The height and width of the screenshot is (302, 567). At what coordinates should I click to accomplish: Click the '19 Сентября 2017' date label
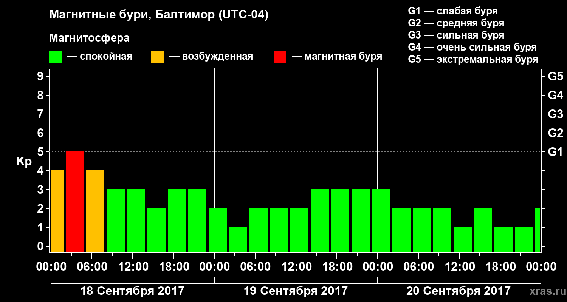click(x=296, y=291)
